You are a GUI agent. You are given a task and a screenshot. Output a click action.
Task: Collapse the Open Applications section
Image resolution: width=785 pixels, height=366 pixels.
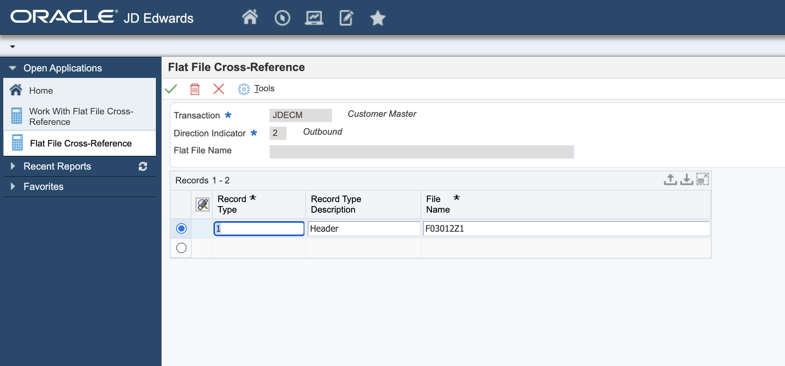click(x=13, y=68)
